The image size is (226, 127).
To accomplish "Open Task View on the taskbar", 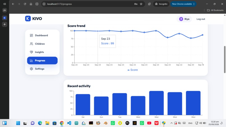I will (x=25, y=123).
